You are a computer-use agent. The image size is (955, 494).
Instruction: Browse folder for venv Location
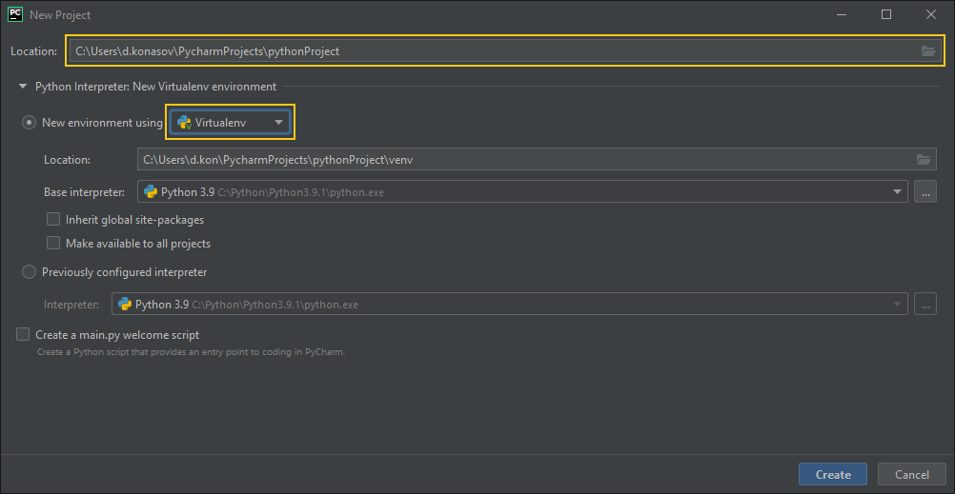924,159
